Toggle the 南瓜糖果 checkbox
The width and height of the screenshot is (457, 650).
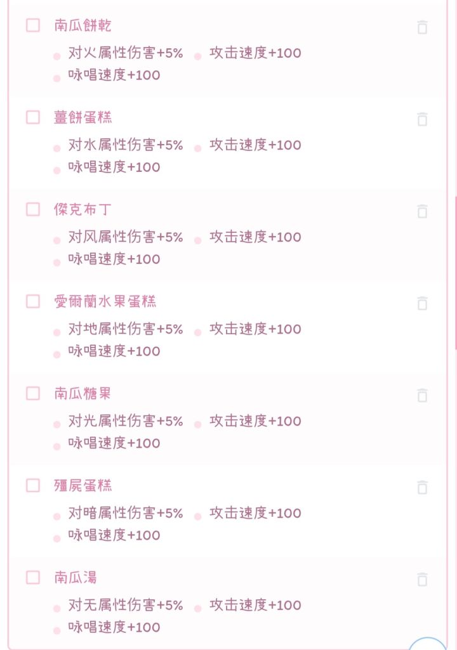[x=33, y=393]
